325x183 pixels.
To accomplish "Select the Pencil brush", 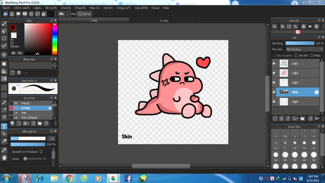I will tap(30, 103).
